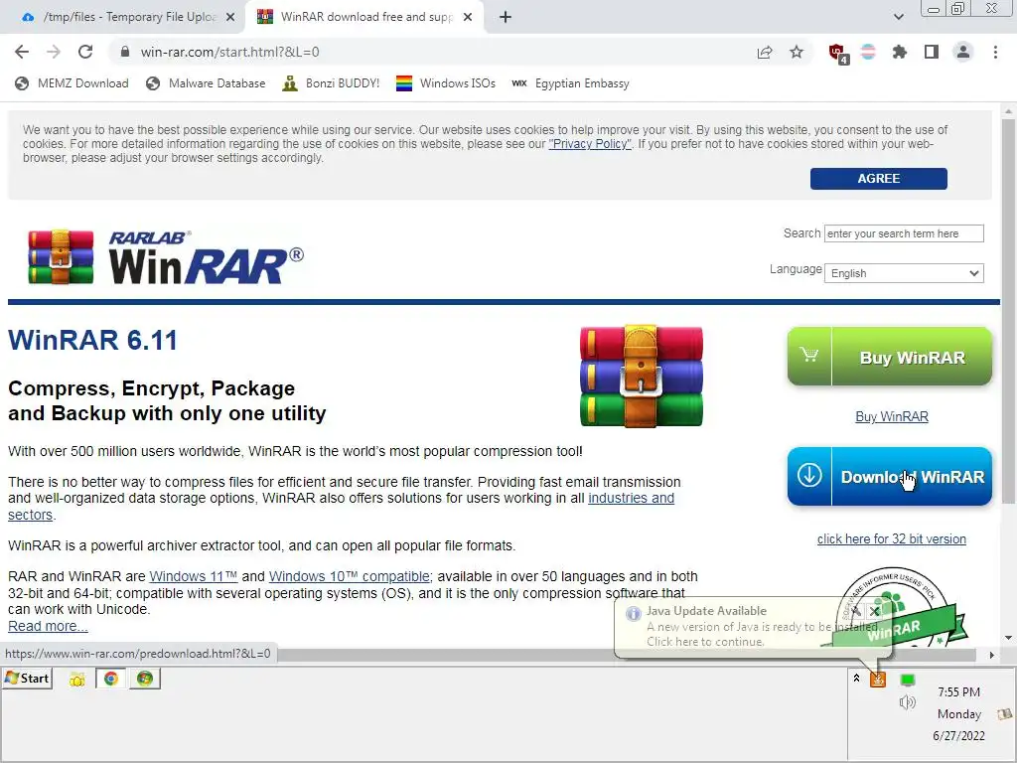1017x763 pixels.
Task: Open the uBlock Origin extension icon
Action: (838, 53)
